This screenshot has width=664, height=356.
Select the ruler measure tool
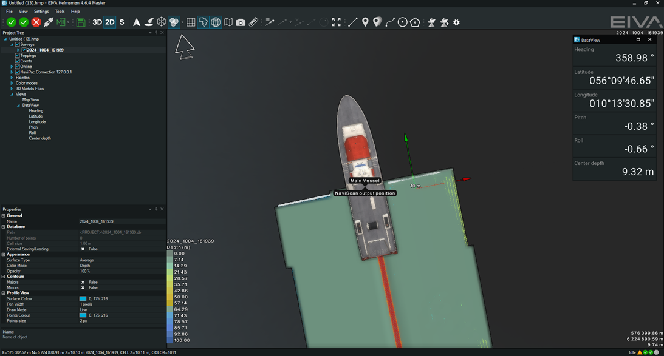(253, 22)
